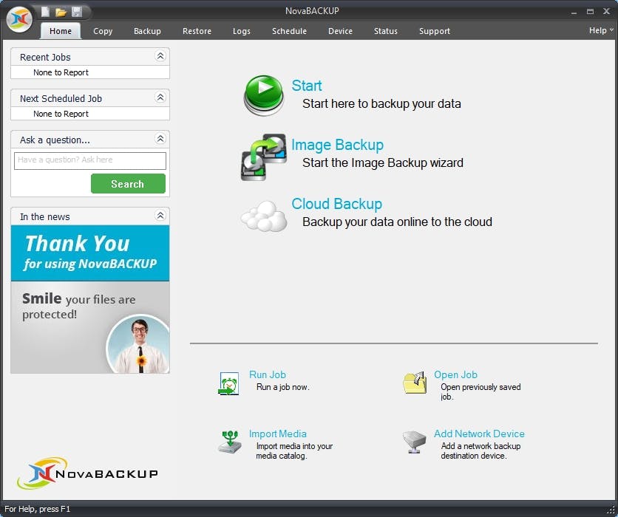Click the Run Job alarm clock icon

[x=228, y=383]
